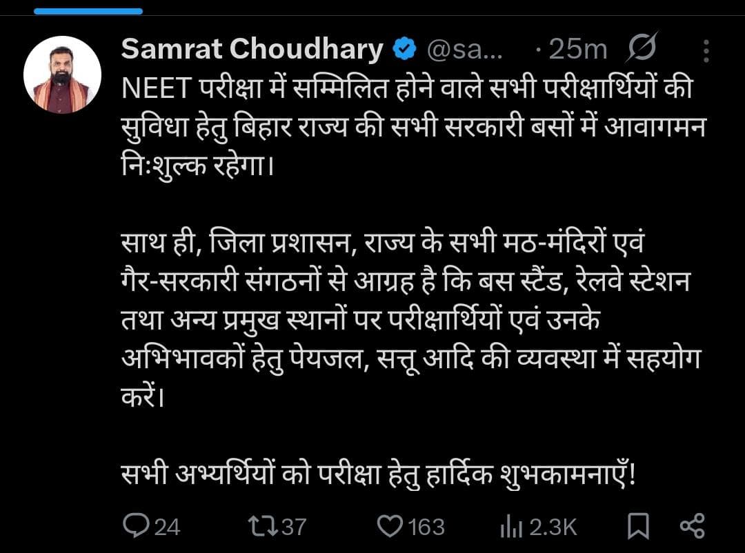Open the three-dot more options menu
The width and height of the screenshot is (745, 553).
pyautogui.click(x=706, y=51)
